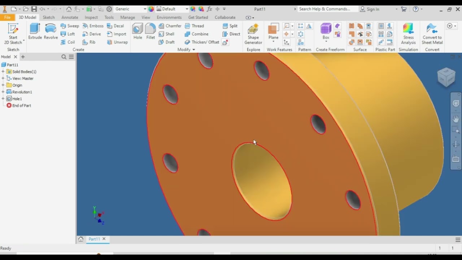Open the File menu
The width and height of the screenshot is (462, 260).
[x=7, y=17]
